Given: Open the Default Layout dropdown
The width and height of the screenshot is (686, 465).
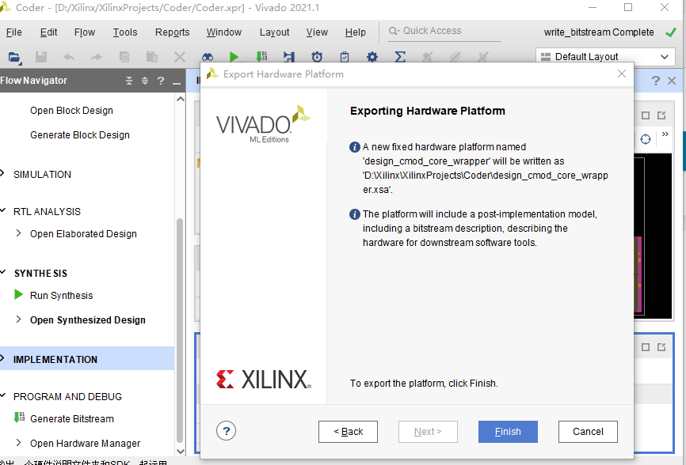Looking at the screenshot, I should point(606,57).
